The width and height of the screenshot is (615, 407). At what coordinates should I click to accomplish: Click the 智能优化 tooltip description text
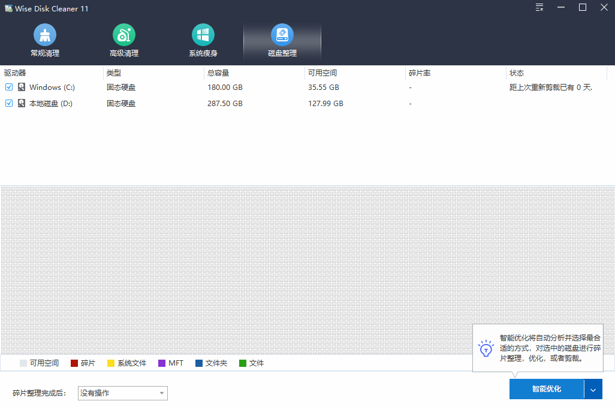pyautogui.click(x=550, y=348)
